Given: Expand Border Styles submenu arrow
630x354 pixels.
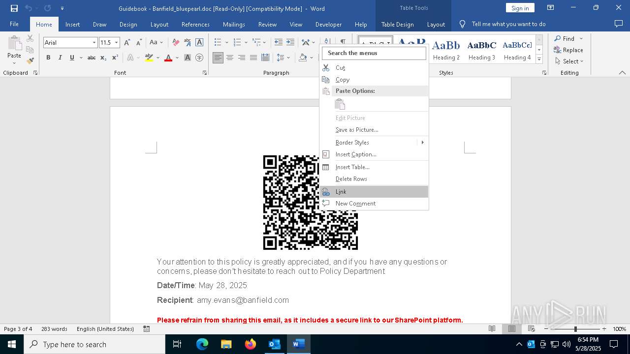Looking at the screenshot, I should tap(422, 143).
